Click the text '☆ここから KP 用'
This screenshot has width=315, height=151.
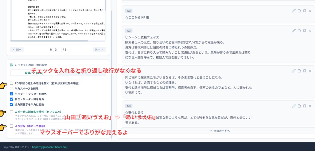pos(137,17)
